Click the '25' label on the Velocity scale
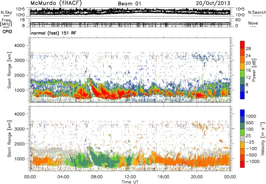266x184 pixels. pos(248,136)
